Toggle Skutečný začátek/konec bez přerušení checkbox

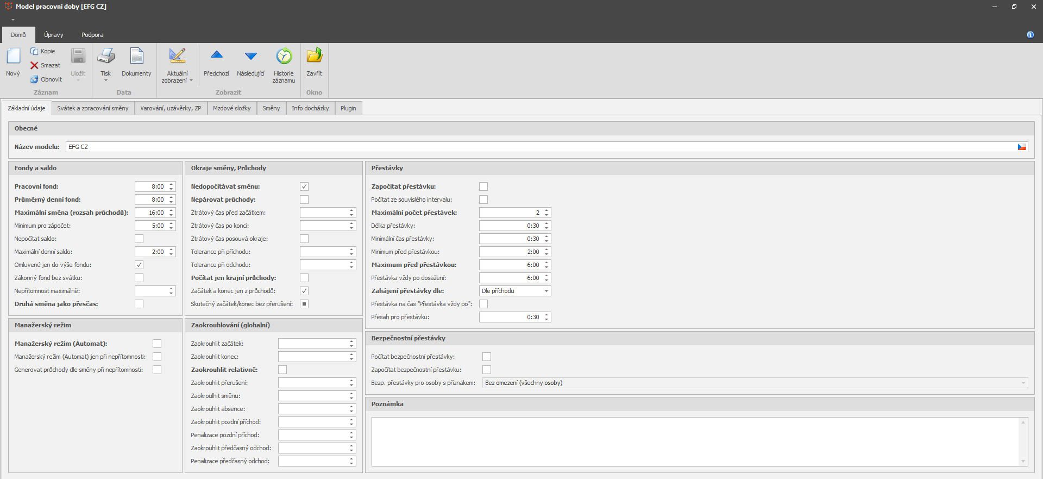tap(304, 304)
